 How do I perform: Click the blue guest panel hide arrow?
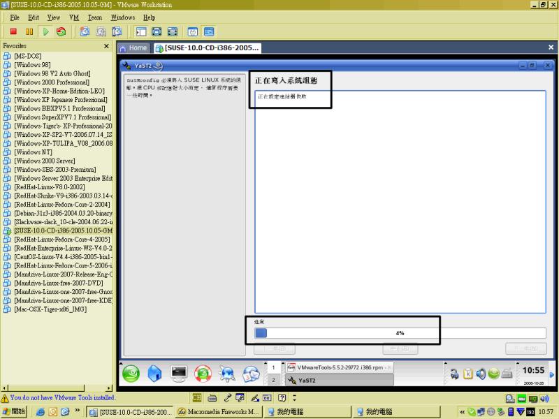click(551, 374)
